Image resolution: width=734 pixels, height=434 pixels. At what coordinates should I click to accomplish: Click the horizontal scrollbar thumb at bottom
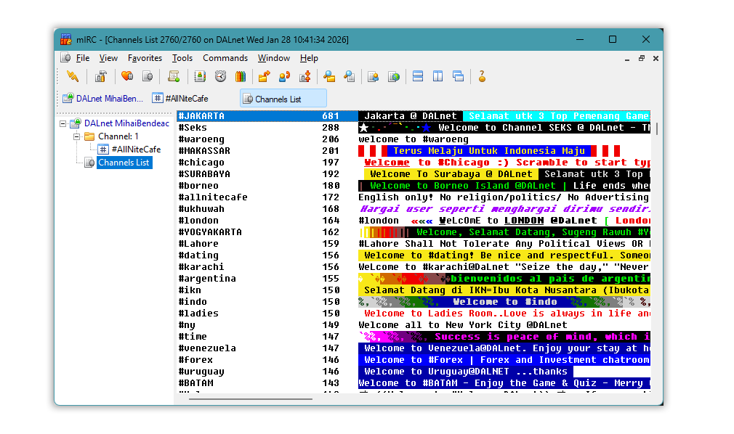pyautogui.click(x=251, y=399)
